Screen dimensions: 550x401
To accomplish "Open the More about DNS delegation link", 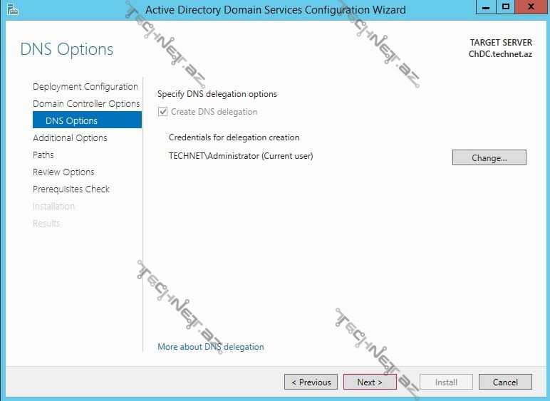I will click(x=211, y=347).
